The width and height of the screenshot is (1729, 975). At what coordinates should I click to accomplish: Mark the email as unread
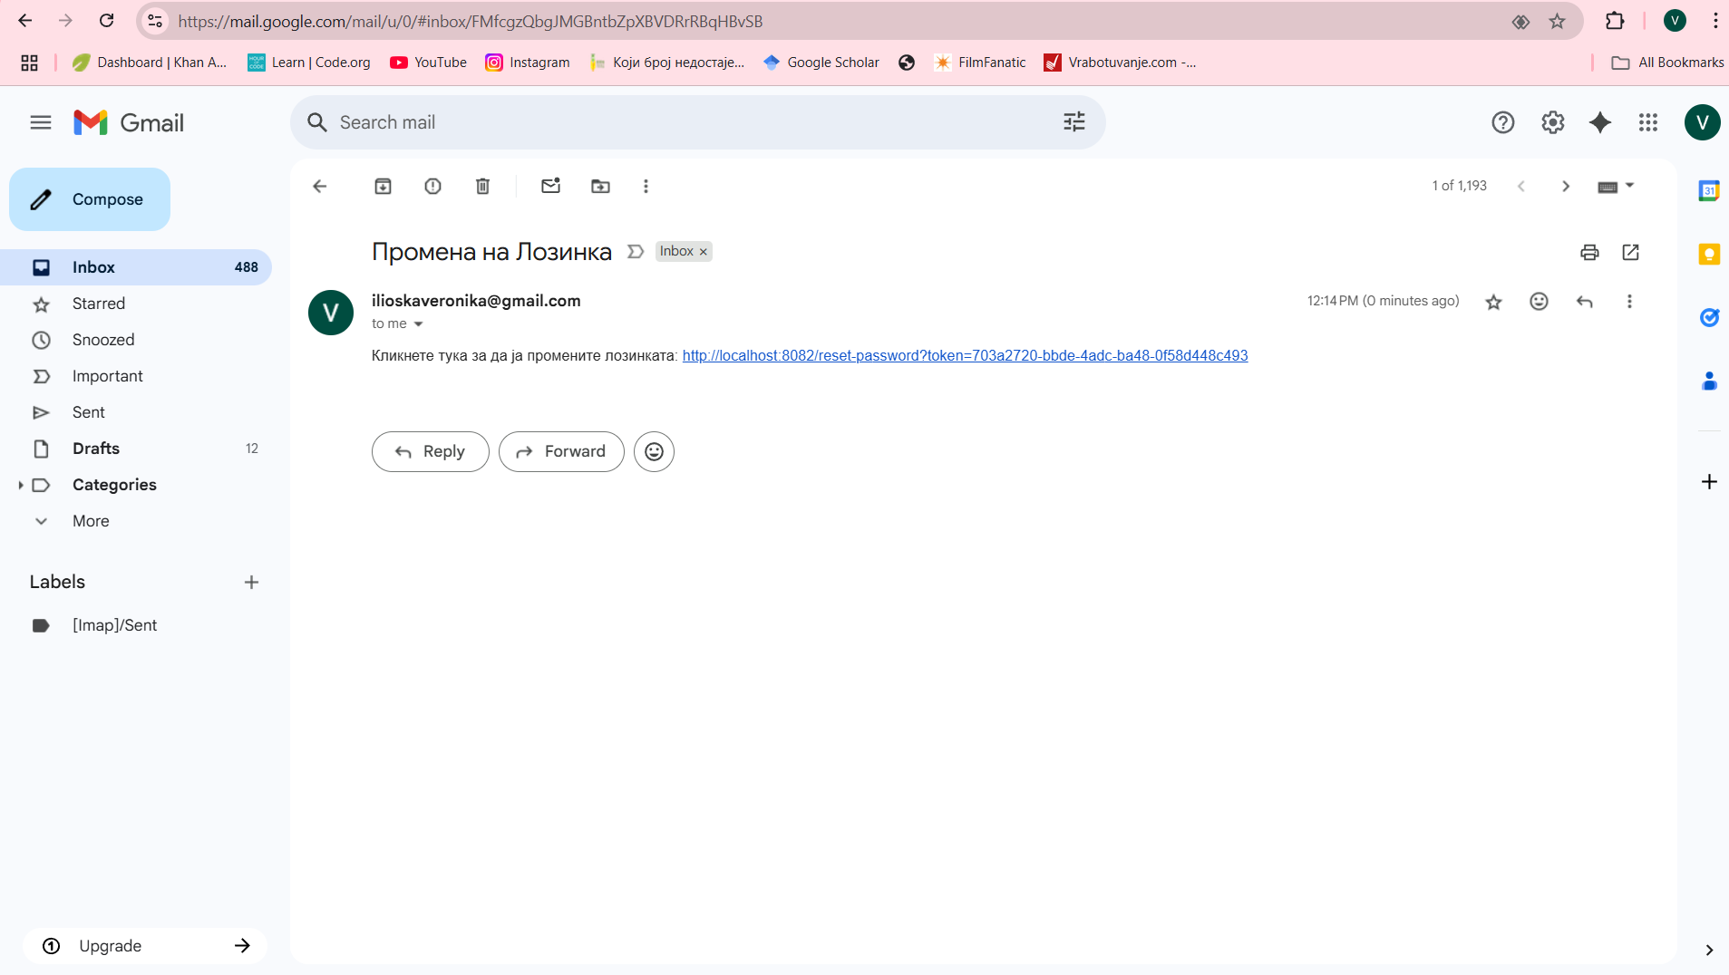(x=550, y=186)
